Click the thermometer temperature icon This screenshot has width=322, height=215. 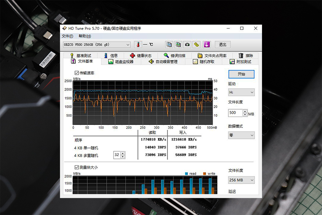(138, 44)
